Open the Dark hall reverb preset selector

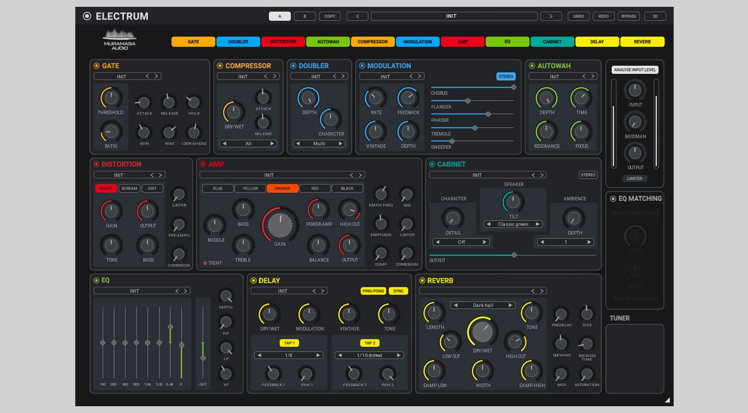[483, 305]
